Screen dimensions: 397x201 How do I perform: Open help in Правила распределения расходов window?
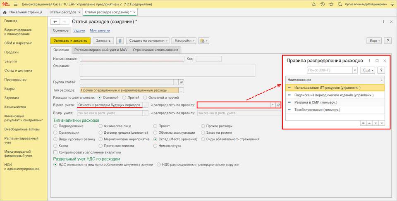(x=381, y=70)
